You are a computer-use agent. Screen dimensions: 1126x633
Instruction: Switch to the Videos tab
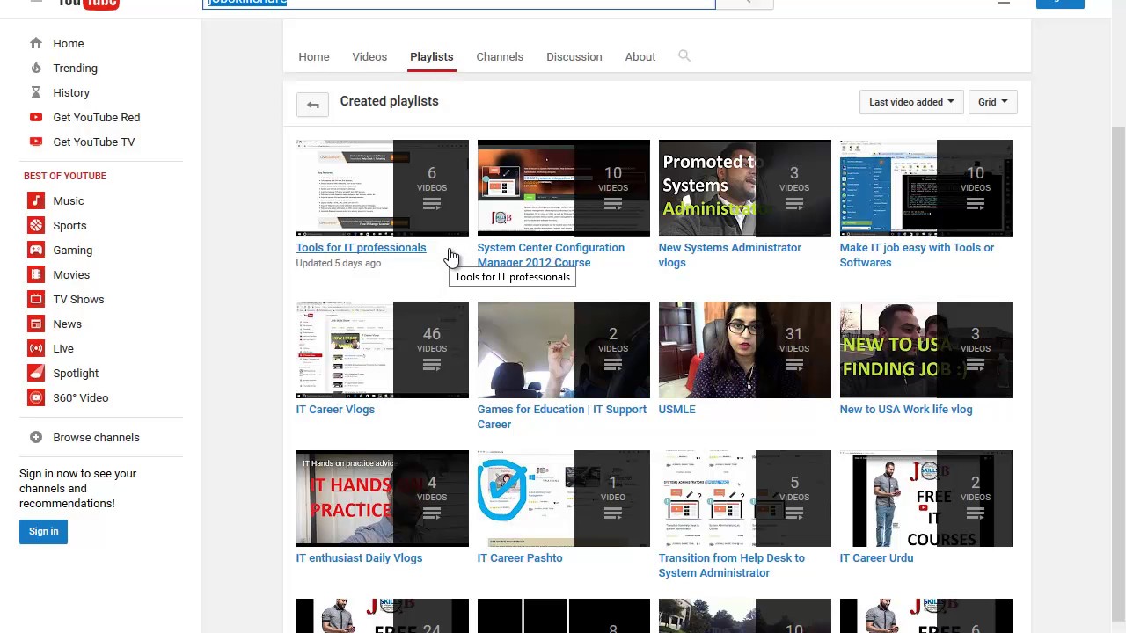[x=369, y=56]
